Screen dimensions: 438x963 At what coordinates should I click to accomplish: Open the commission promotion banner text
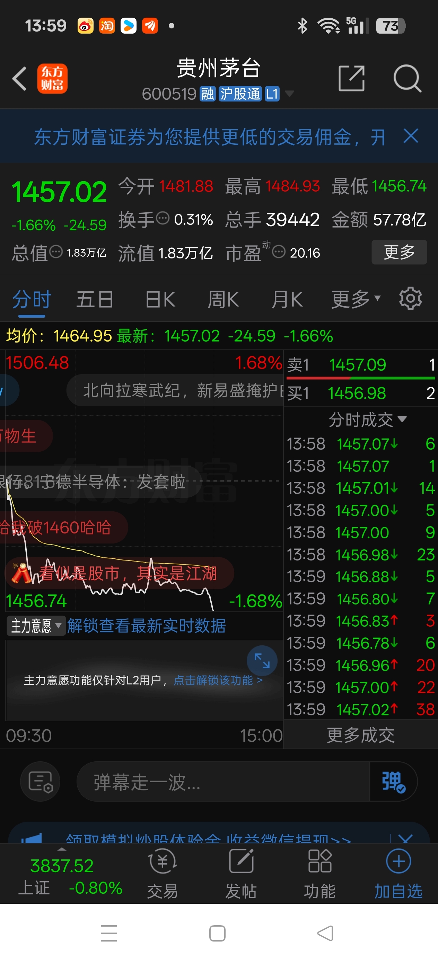pyautogui.click(x=209, y=136)
